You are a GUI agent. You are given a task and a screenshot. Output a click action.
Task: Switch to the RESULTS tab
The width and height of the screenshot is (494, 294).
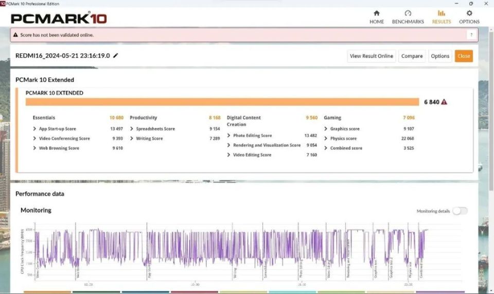pos(442,17)
